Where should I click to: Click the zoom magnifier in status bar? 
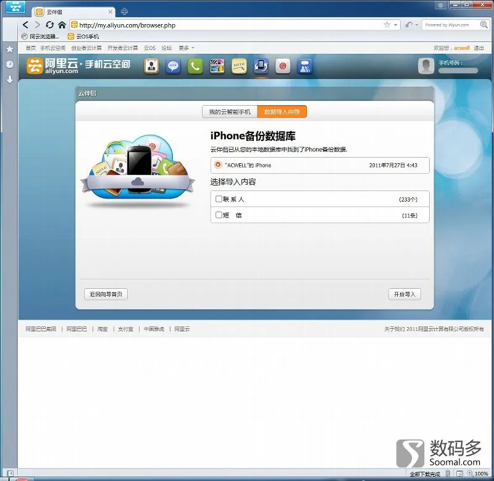click(x=470, y=473)
